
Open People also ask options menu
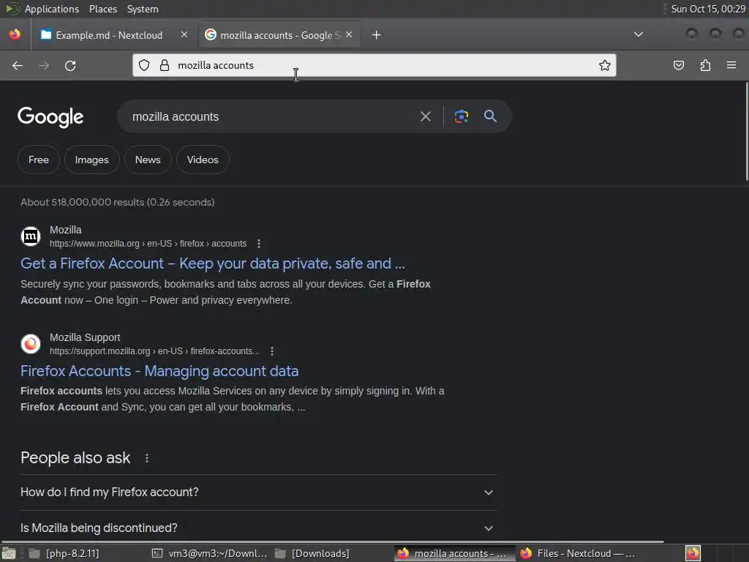pyautogui.click(x=146, y=458)
